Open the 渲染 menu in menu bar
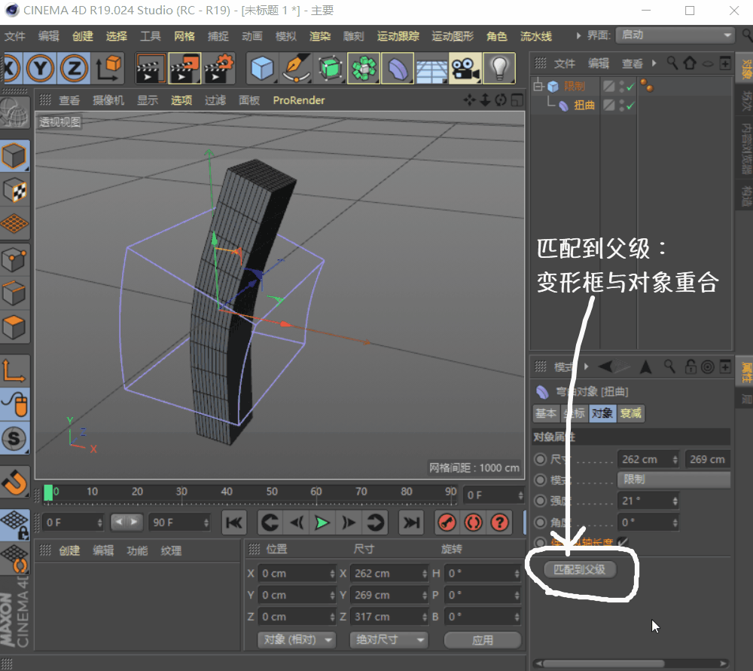Screen dimensions: 753x671 coord(320,36)
